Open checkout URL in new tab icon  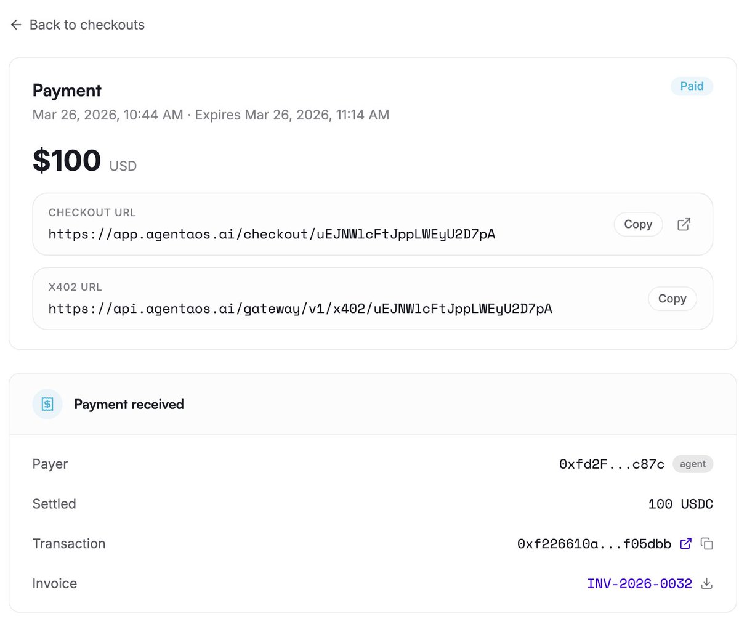pos(684,224)
